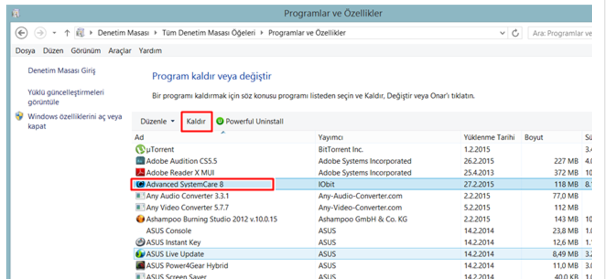
Task: Open the Araçlar menu
Action: [120, 51]
